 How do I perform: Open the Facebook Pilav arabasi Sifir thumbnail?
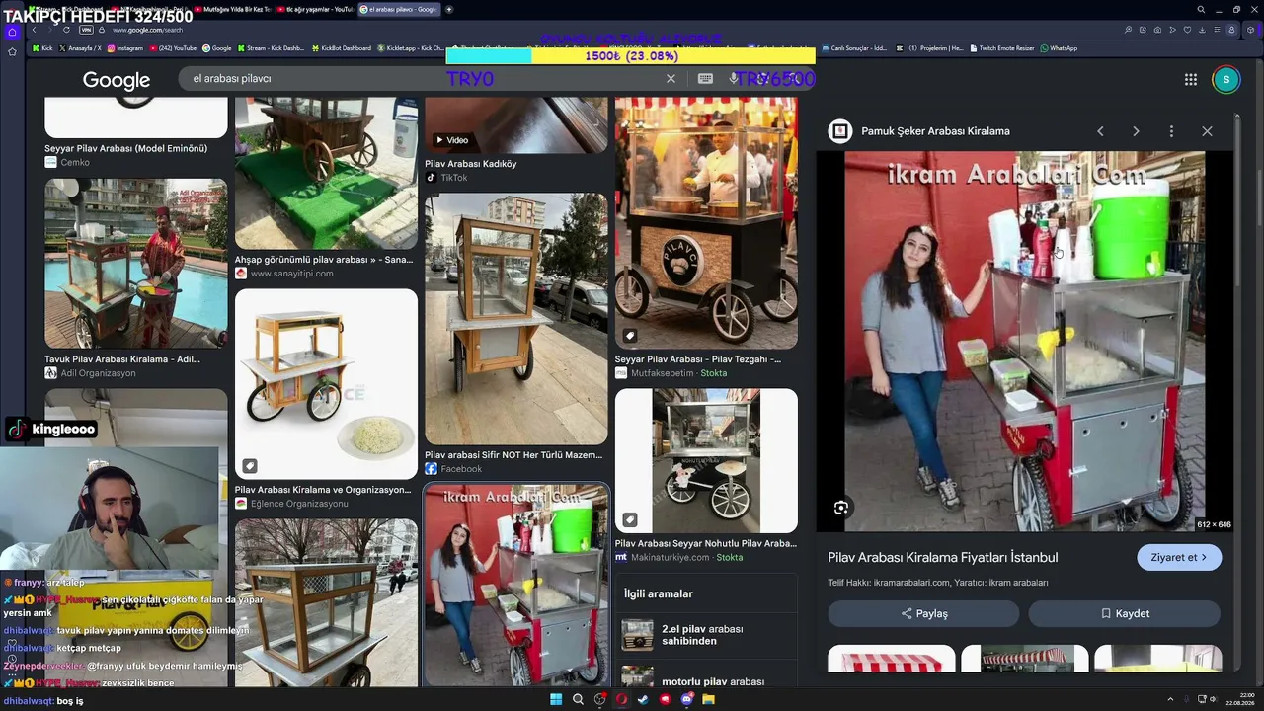[x=516, y=319]
